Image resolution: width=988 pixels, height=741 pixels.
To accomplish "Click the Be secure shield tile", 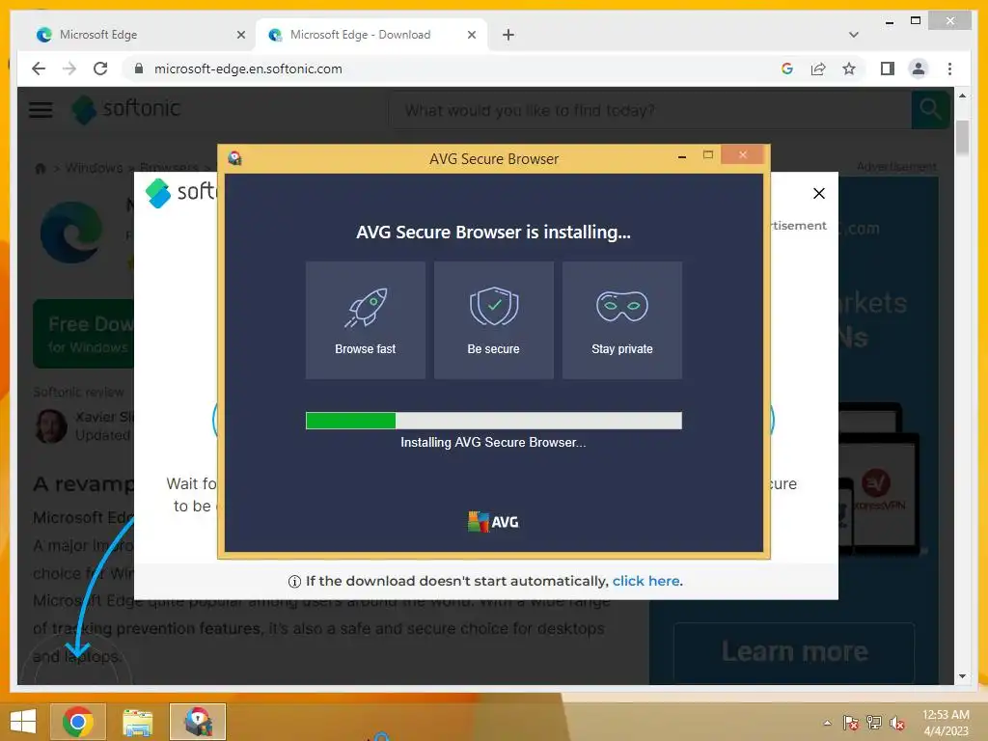I will pyautogui.click(x=493, y=320).
